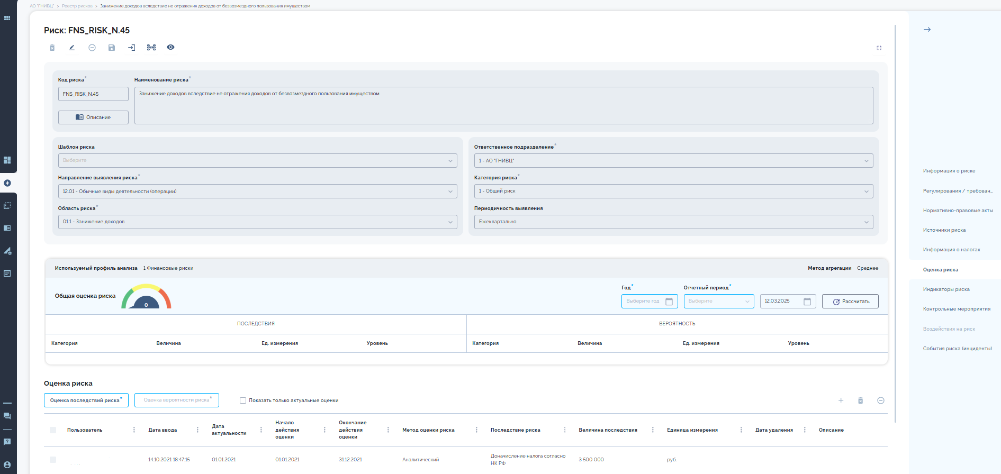Switch to Оценка последствий риска tab

point(86,400)
